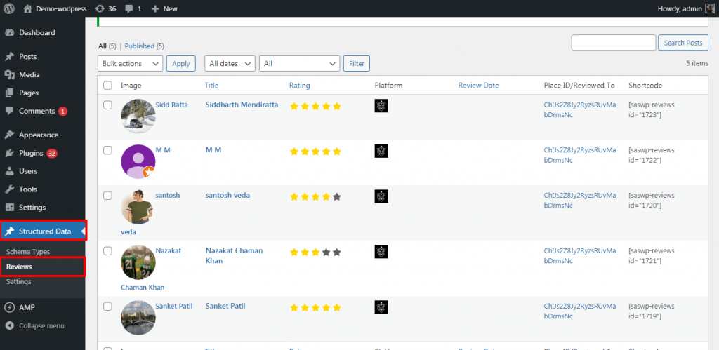719x350 pixels.
Task: Click the search posts input field
Action: coord(614,43)
